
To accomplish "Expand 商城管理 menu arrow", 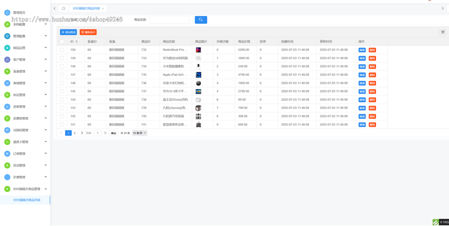I will [x=46, y=83].
